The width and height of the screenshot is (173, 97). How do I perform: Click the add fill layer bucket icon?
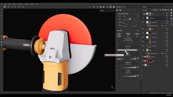tap(161, 10)
